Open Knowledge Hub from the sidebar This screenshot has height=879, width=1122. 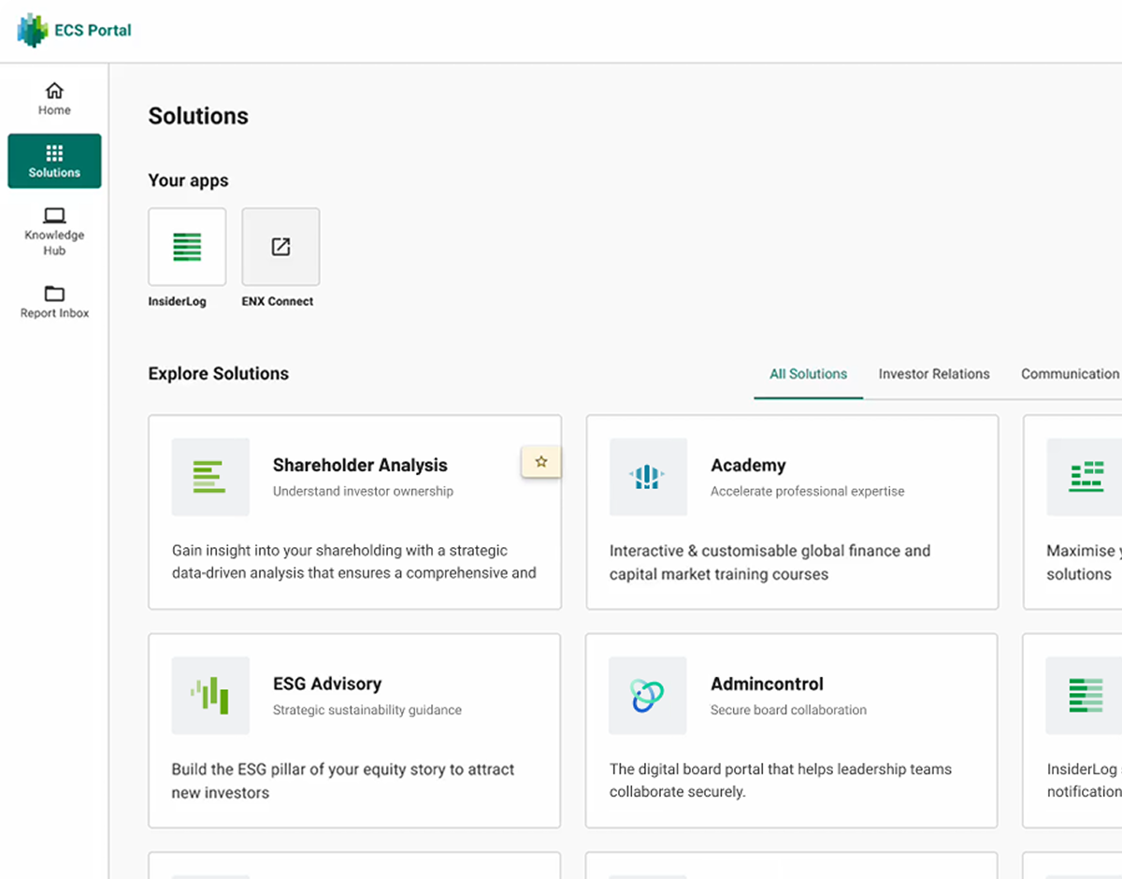pos(54,230)
